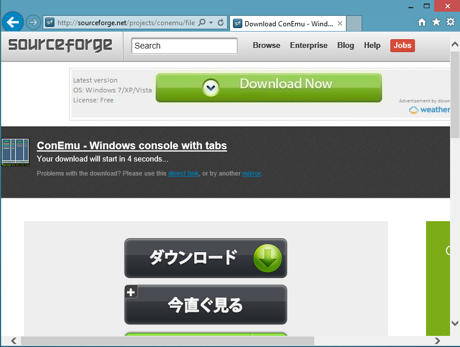Viewport: 460px width, 347px height.
Task: Select the Download ConEmu tab
Action: [288, 23]
